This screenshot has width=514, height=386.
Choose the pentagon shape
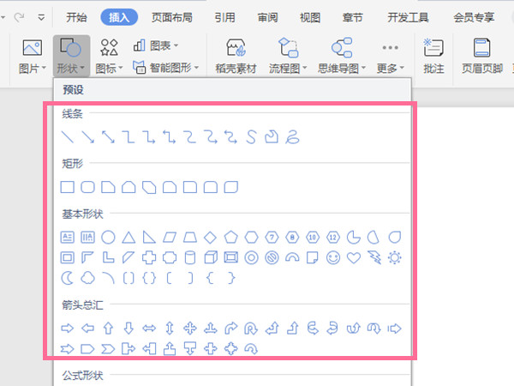pos(230,237)
